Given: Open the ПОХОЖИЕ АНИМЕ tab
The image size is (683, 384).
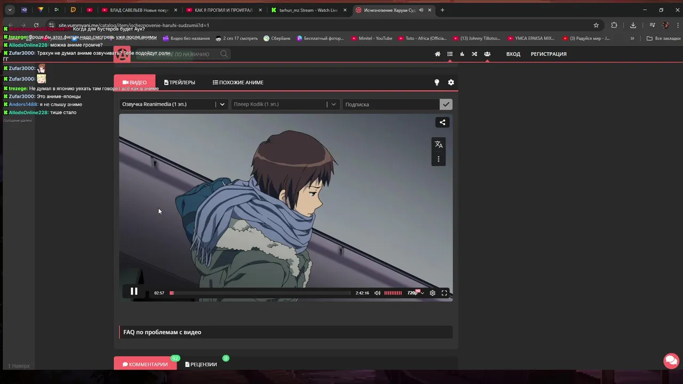Looking at the screenshot, I should pos(238,82).
